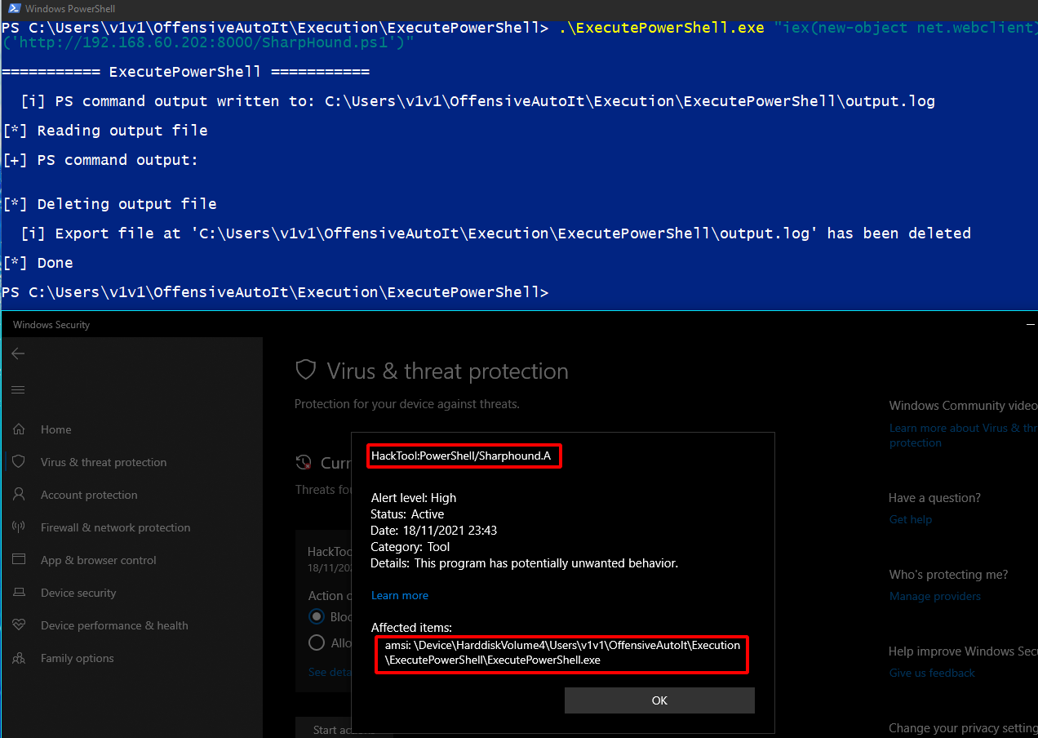Open Family options via its people icon

(19, 658)
